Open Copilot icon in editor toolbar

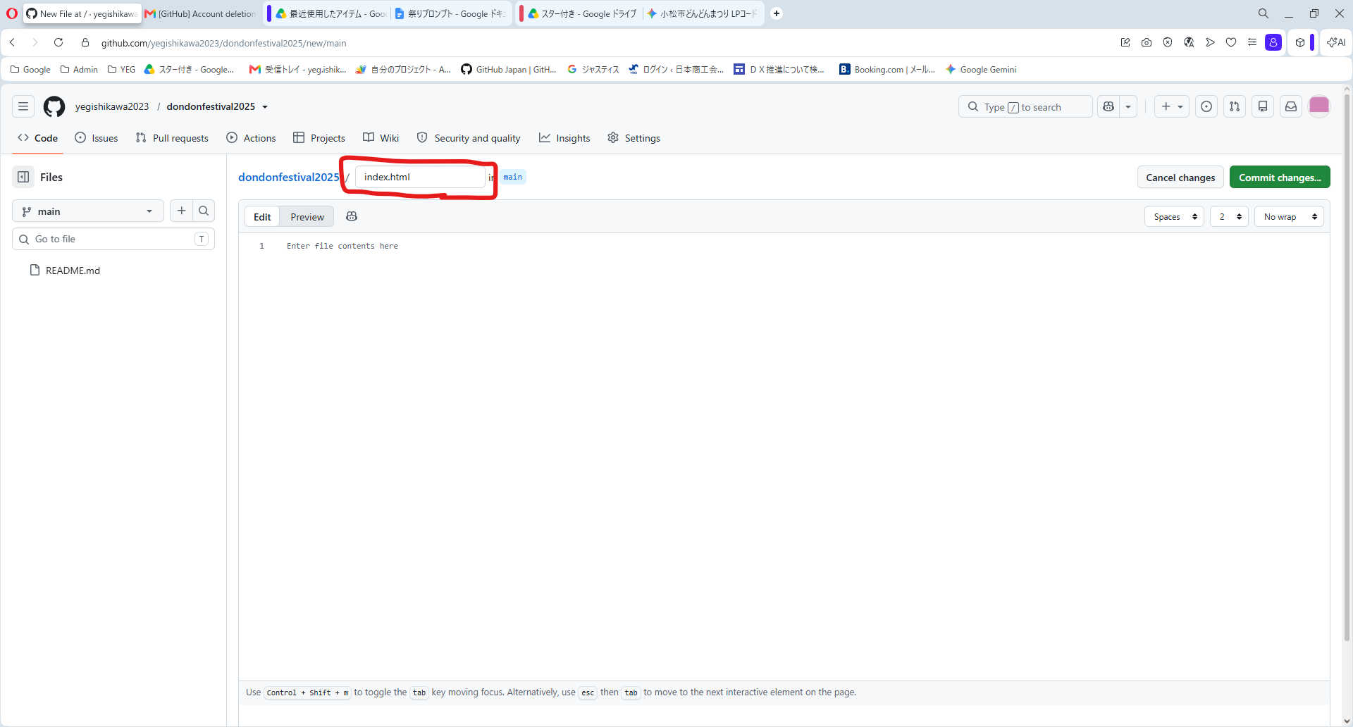click(x=352, y=217)
